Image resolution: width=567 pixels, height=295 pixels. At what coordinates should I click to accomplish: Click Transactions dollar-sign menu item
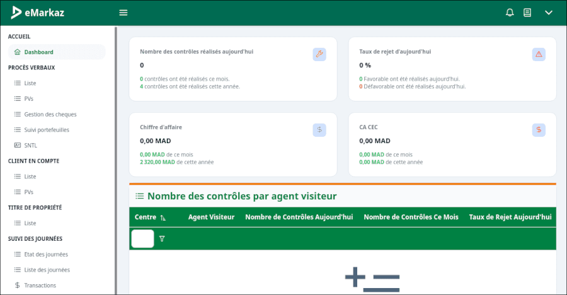pos(40,285)
